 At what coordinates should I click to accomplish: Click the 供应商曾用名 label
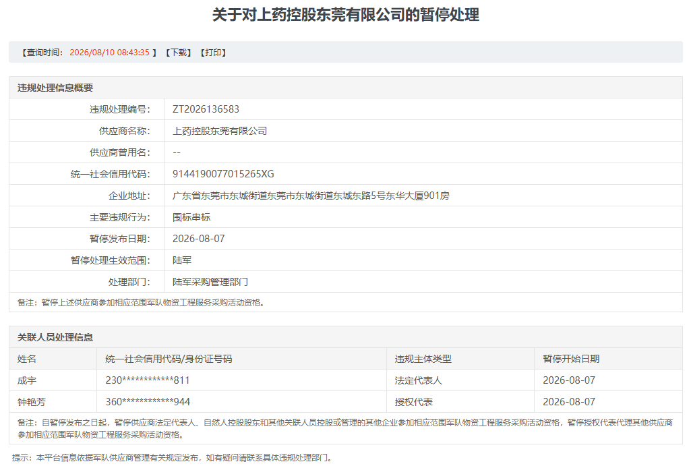pos(119,152)
